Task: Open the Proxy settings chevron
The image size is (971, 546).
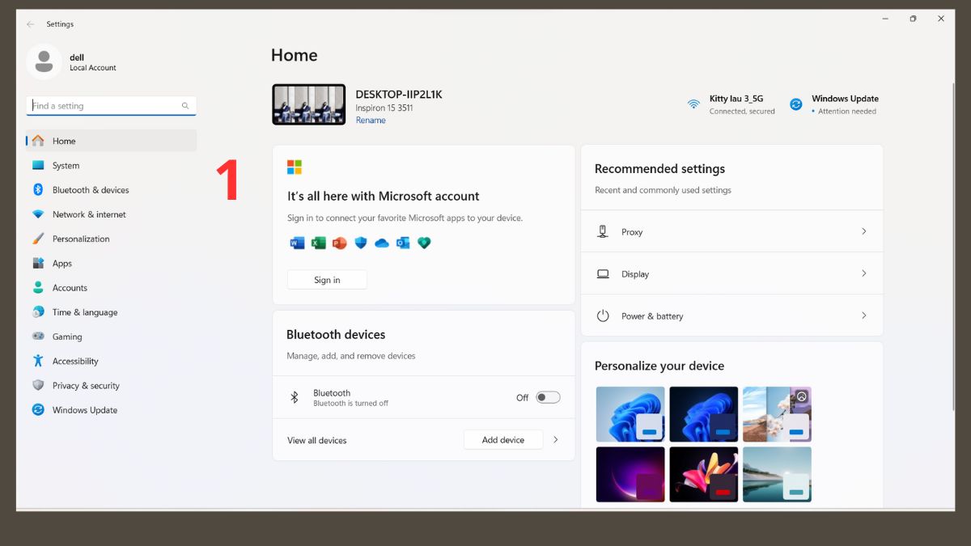Action: pos(863,231)
